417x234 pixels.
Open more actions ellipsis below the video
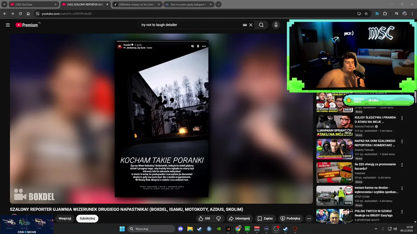click(309, 218)
